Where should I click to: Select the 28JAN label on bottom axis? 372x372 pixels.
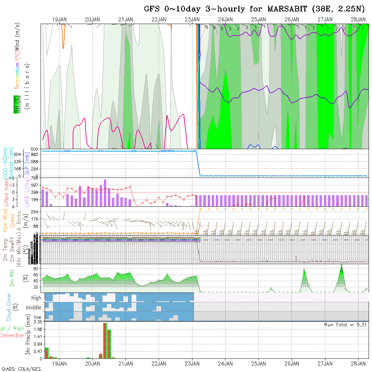(358, 364)
